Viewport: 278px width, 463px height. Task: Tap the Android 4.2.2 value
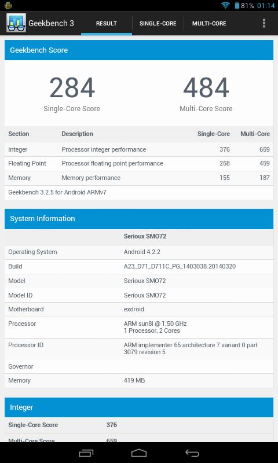pyautogui.click(x=142, y=252)
